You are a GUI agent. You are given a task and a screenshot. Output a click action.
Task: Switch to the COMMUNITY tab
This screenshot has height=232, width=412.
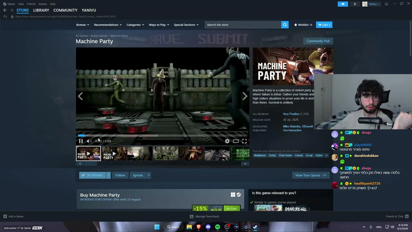point(65,10)
